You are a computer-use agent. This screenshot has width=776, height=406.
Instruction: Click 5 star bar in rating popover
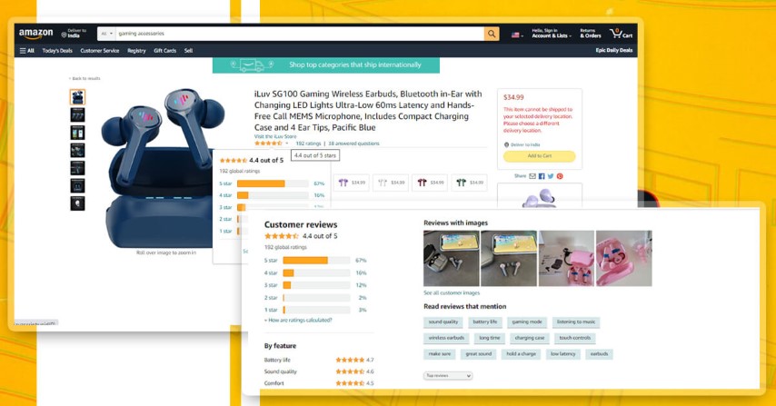[273, 183]
